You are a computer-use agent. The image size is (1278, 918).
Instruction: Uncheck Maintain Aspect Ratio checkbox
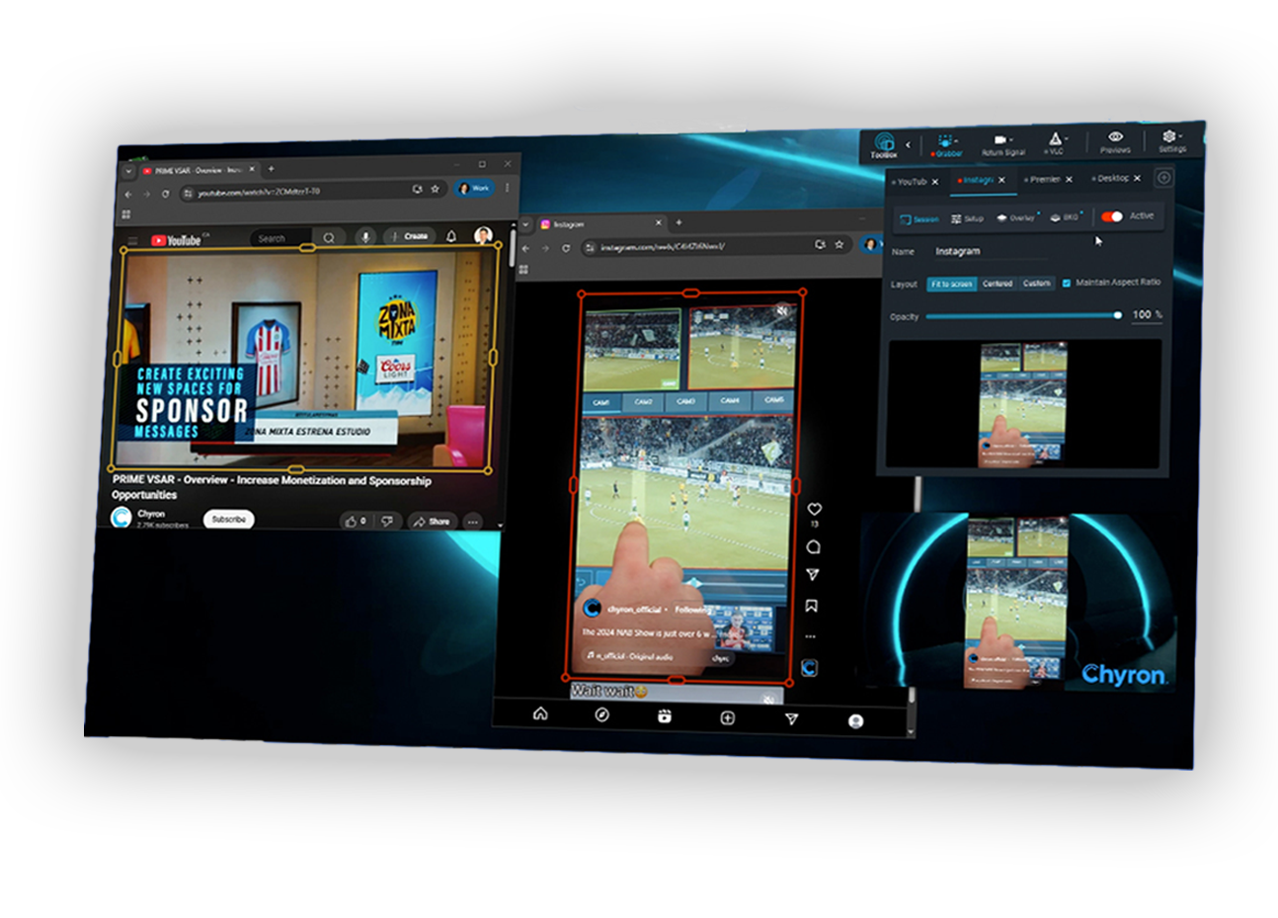click(x=1067, y=283)
